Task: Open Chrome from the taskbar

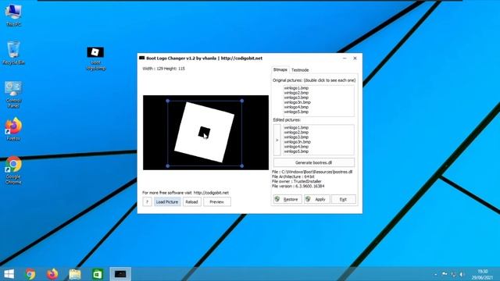Action: coord(30,274)
